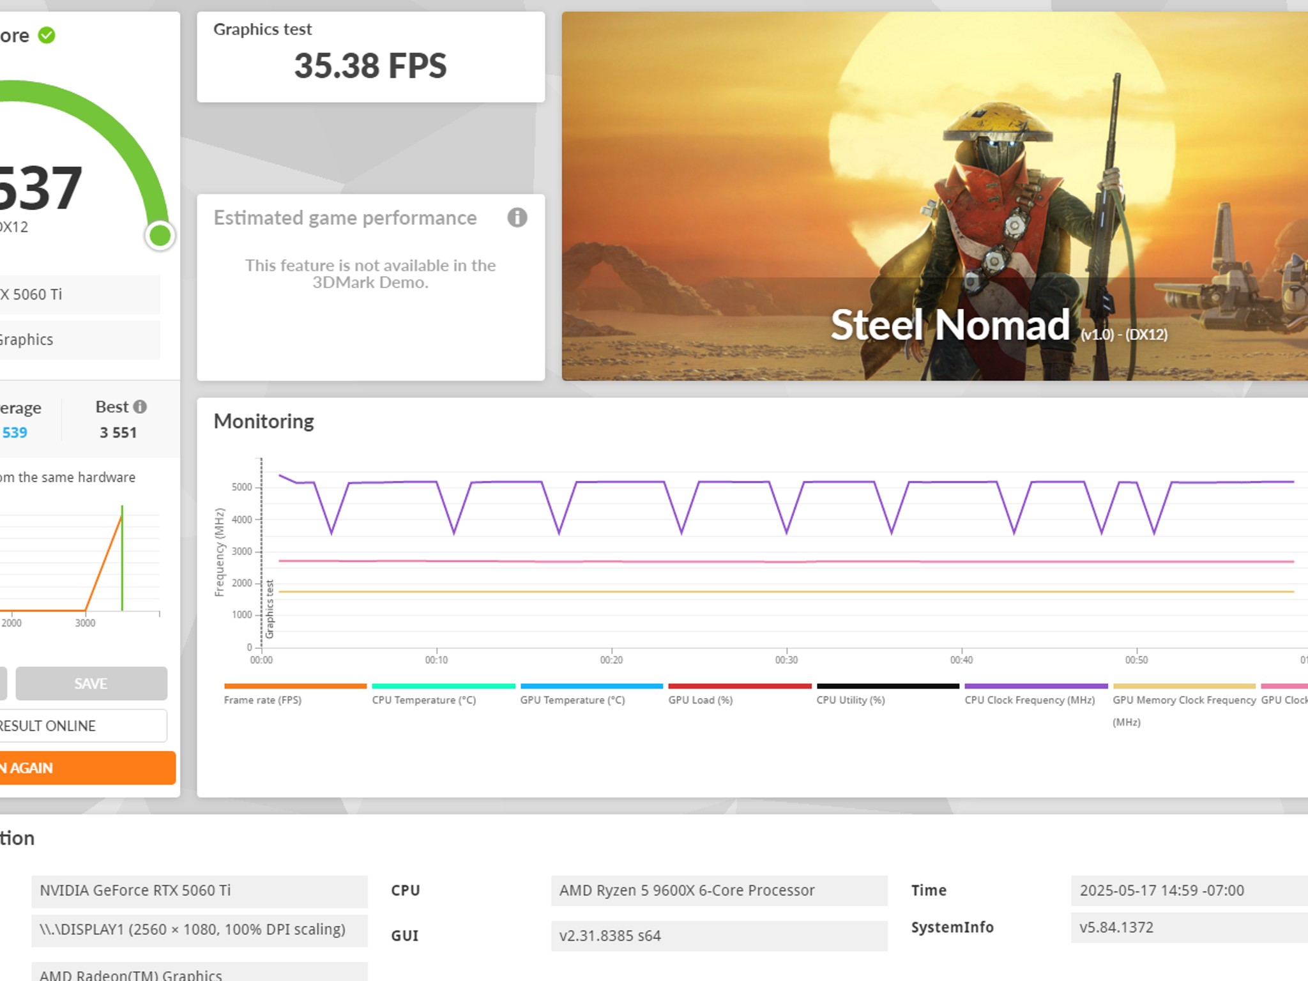The image size is (1308, 981).
Task: Click info icon in Estimated game performance
Action: 517,218
